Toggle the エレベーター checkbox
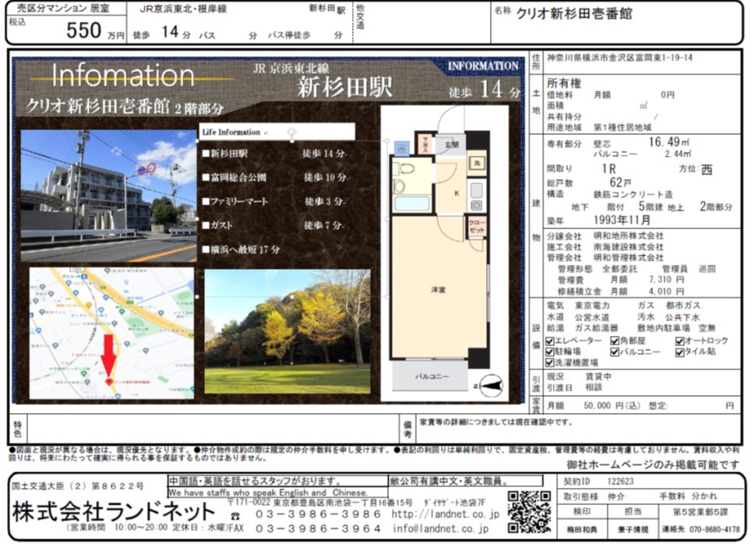The width and height of the screenshot is (751, 544). coord(549,341)
